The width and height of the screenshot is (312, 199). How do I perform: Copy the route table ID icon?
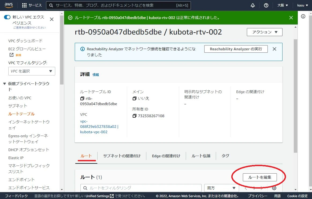(82, 98)
